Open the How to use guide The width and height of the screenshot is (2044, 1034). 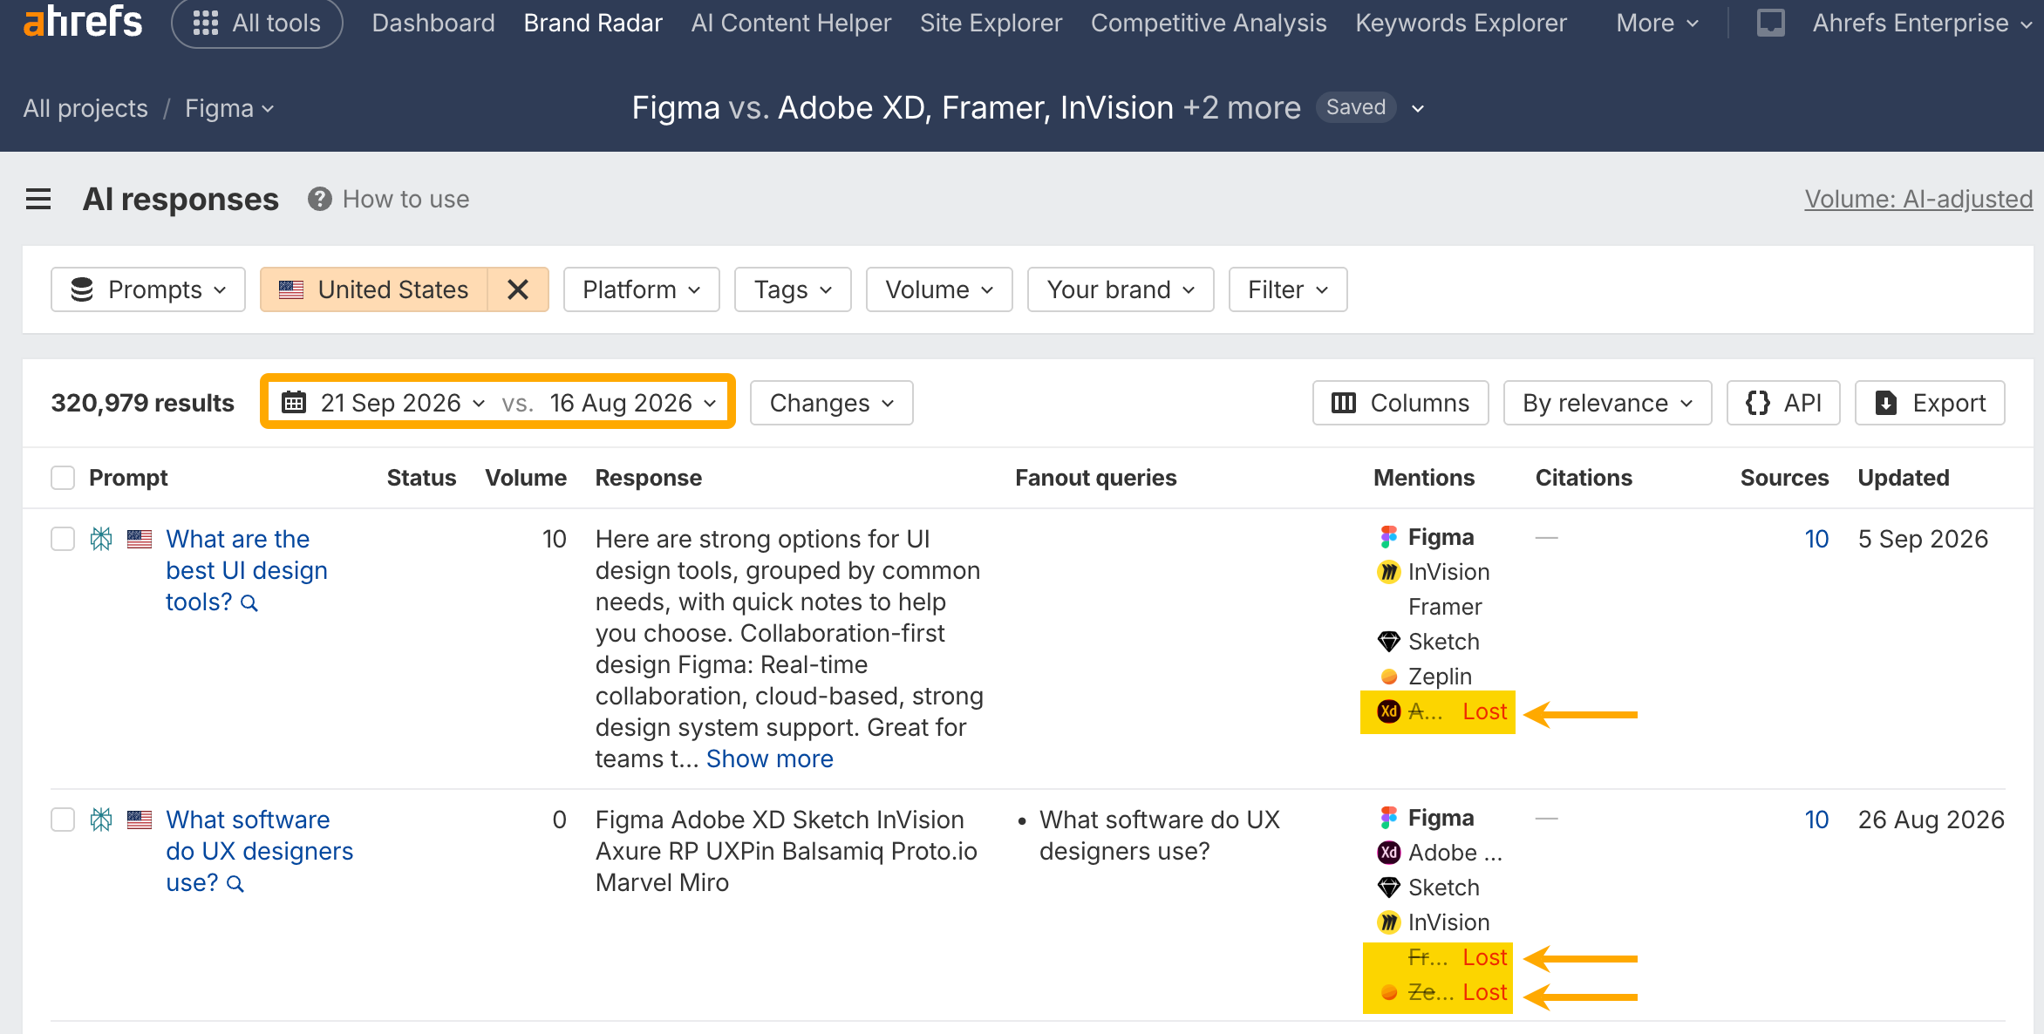point(405,200)
